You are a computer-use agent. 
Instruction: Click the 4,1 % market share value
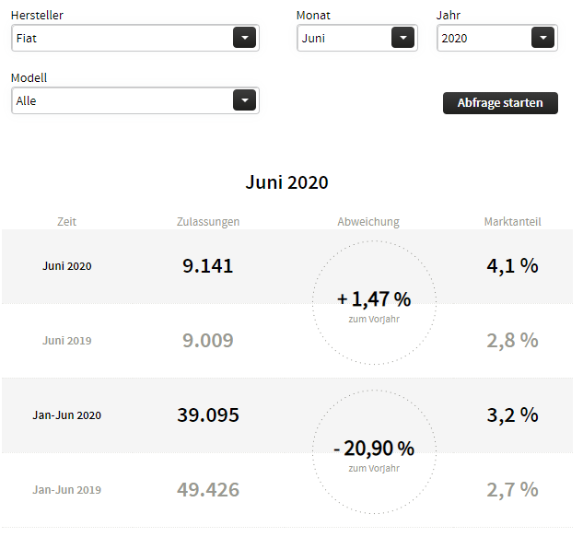pos(512,266)
